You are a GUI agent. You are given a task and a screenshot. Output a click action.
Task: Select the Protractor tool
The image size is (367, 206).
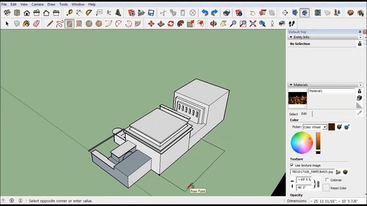point(89,13)
